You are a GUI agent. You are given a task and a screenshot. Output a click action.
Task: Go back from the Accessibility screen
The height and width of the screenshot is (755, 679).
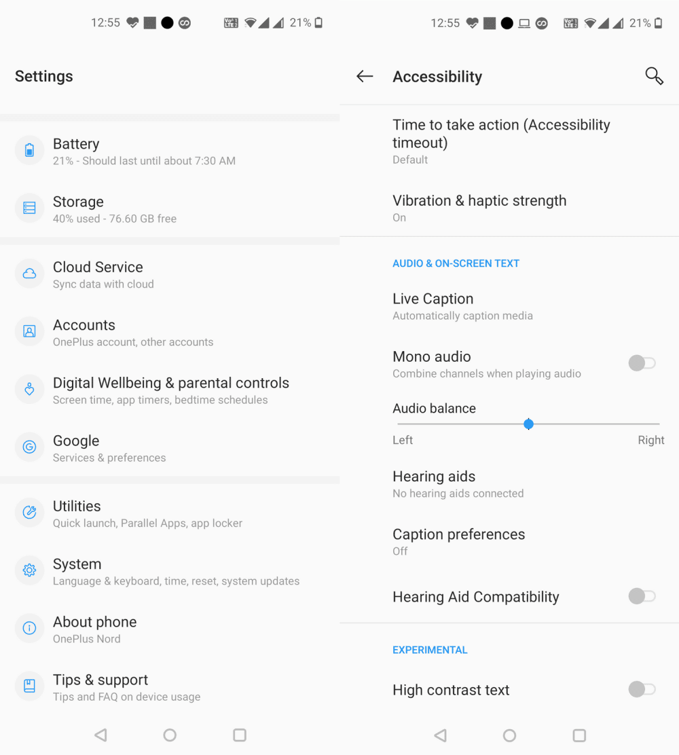[x=365, y=76]
